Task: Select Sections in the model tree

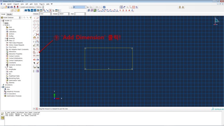Action: coord(11,34)
